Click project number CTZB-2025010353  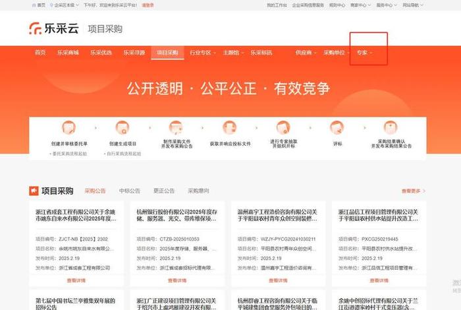(x=179, y=239)
